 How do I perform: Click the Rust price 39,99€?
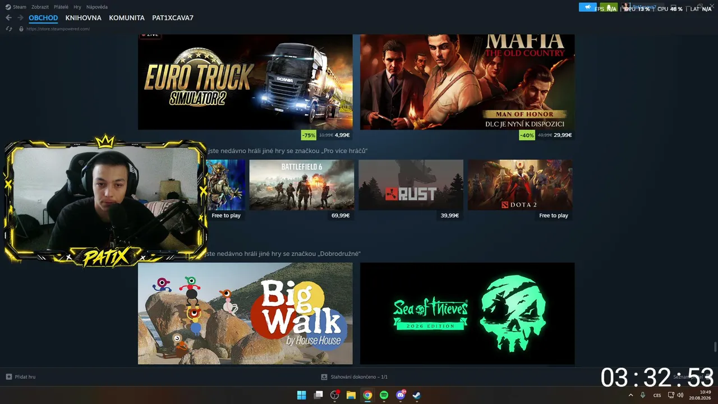coord(450,215)
